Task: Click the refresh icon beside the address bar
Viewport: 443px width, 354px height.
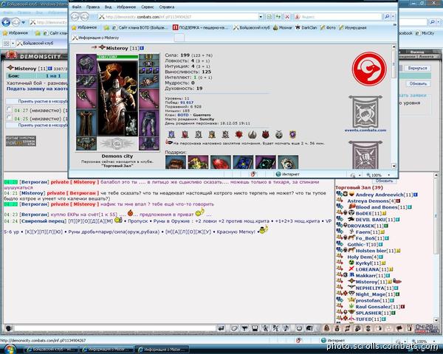Action: coord(278,17)
